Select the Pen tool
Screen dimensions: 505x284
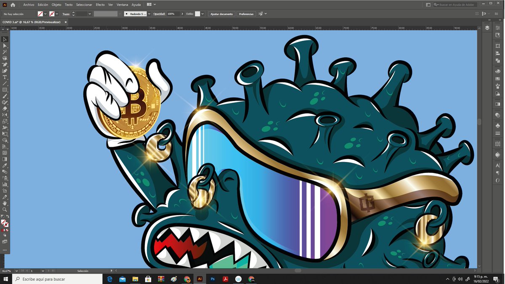[5, 64]
